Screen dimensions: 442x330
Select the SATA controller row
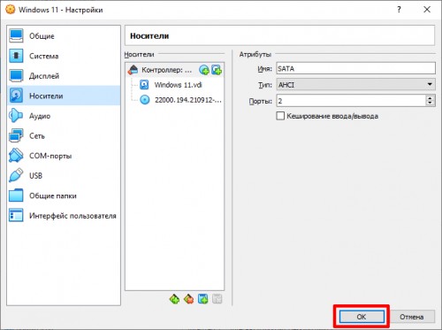click(x=174, y=70)
